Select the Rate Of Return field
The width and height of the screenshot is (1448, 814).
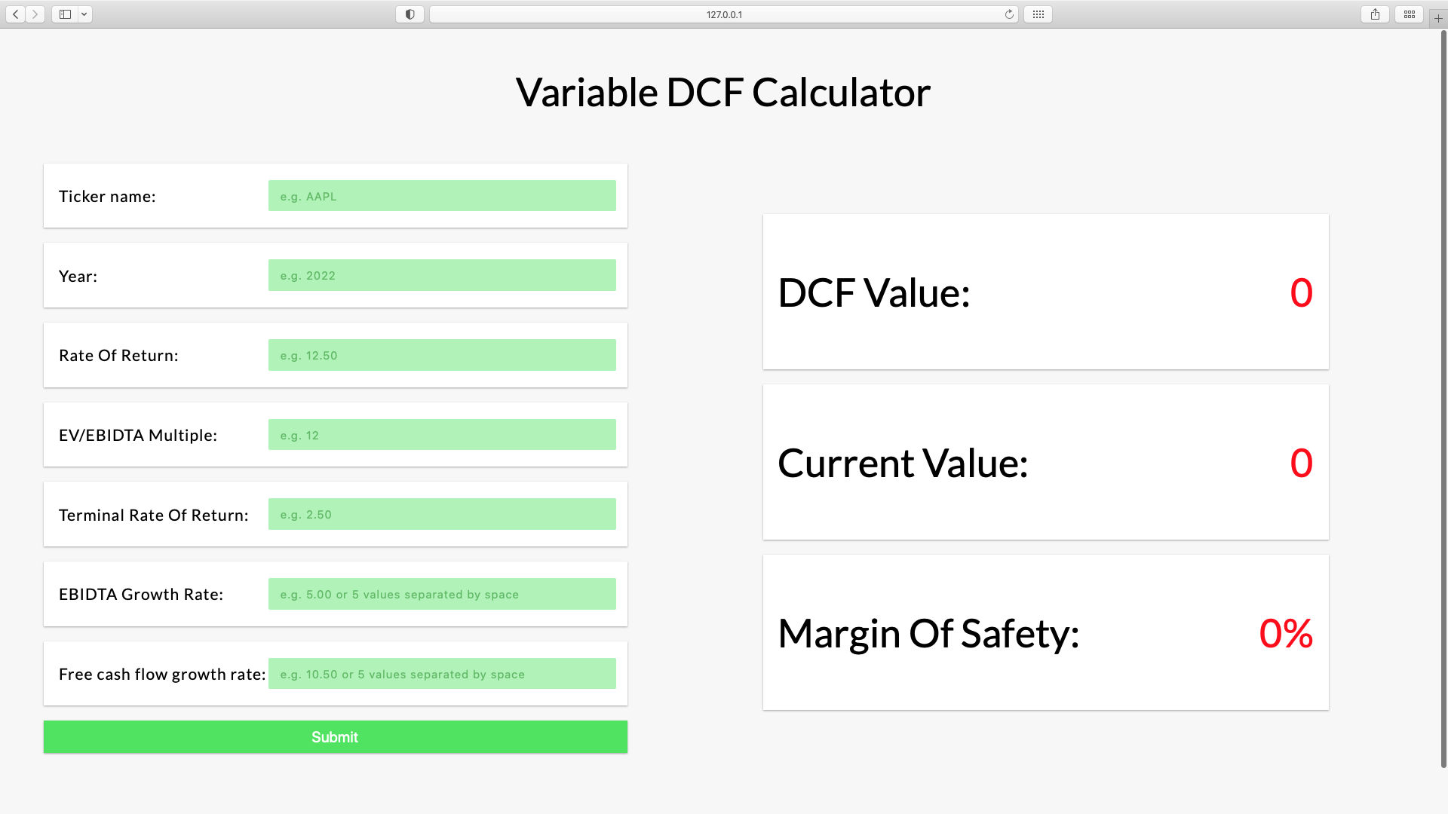(x=442, y=354)
